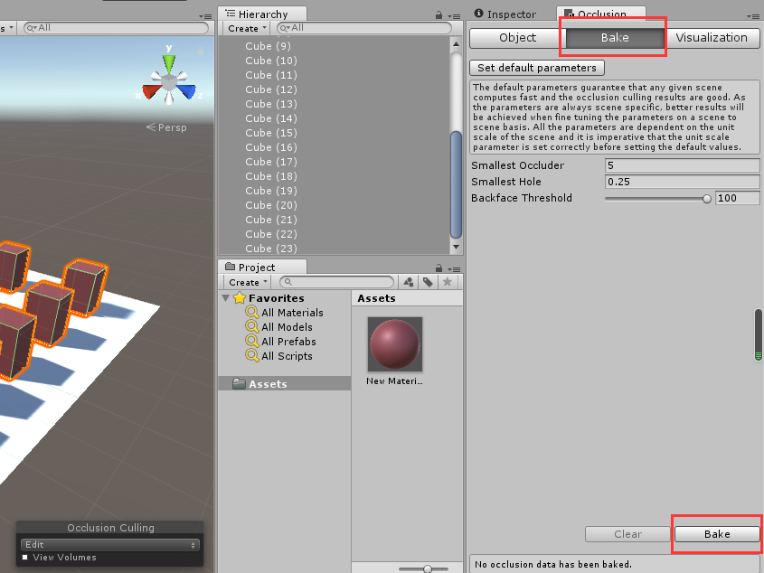Open the Object section of Occlusion

[517, 38]
